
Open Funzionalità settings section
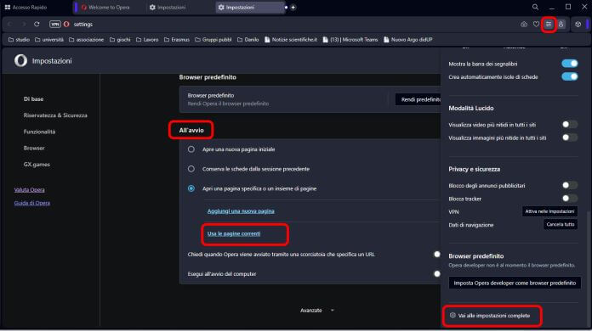click(39, 132)
